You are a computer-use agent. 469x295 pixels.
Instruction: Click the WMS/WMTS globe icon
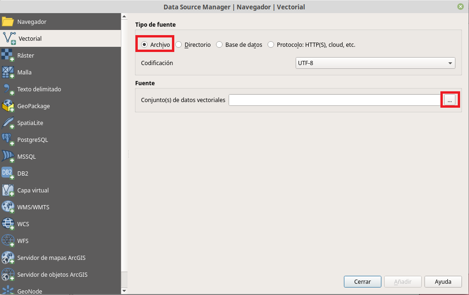click(8, 207)
